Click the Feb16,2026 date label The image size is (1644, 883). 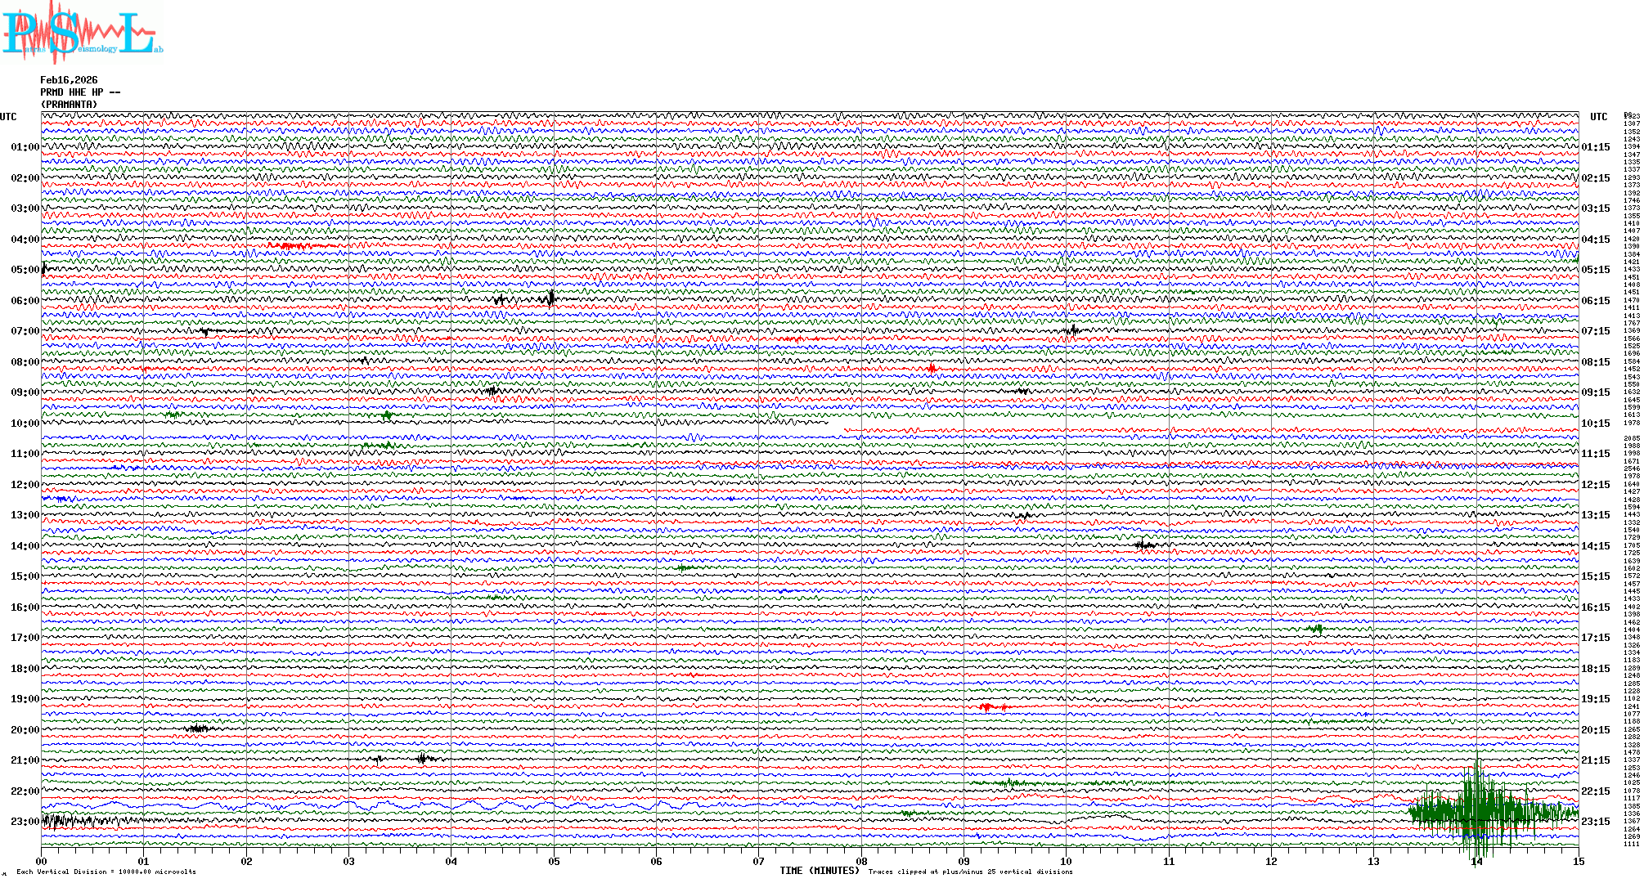[x=69, y=80]
